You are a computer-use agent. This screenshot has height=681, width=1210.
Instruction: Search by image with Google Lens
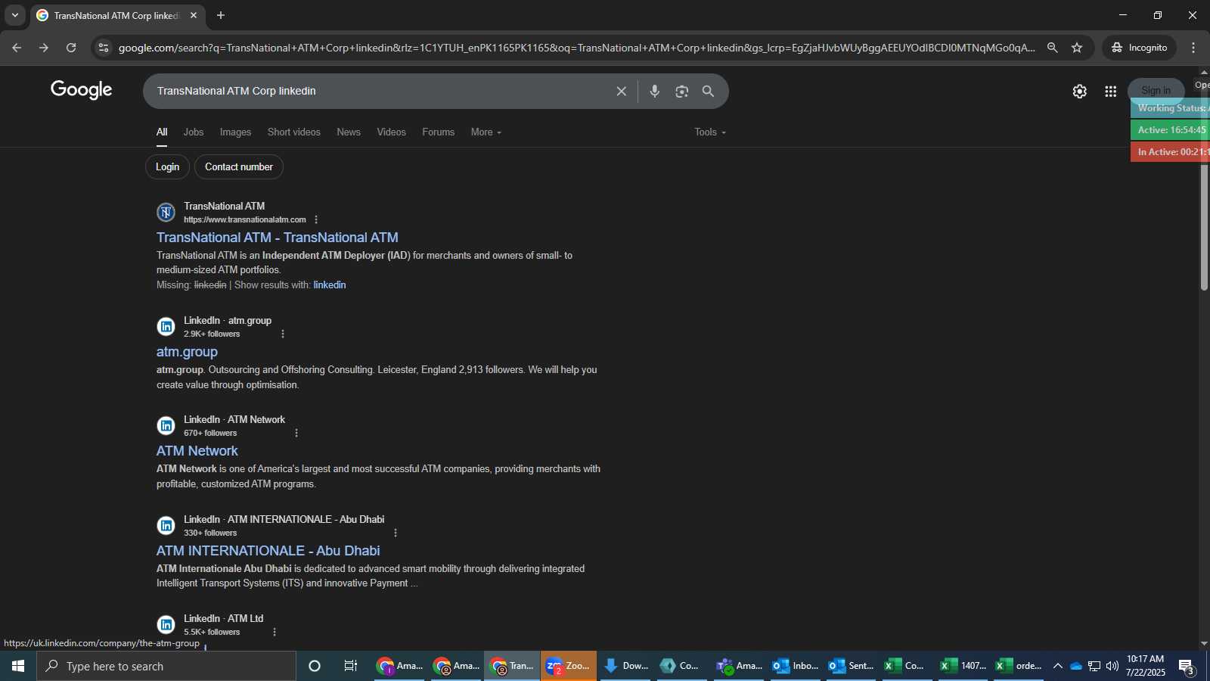682,91
